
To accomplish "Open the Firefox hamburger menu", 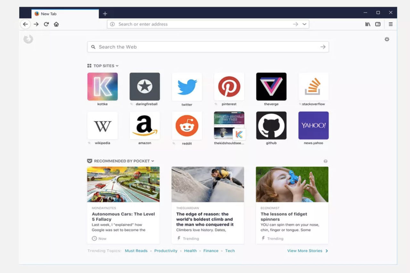I will [x=390, y=24].
